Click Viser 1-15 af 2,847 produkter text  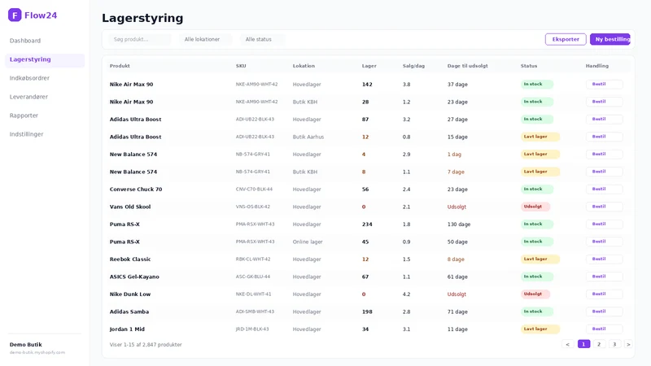pyautogui.click(x=146, y=345)
